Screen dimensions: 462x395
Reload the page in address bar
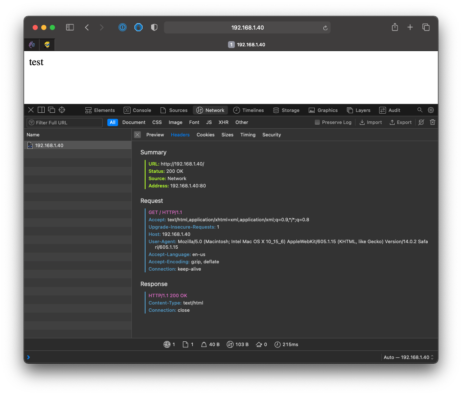[x=325, y=28]
